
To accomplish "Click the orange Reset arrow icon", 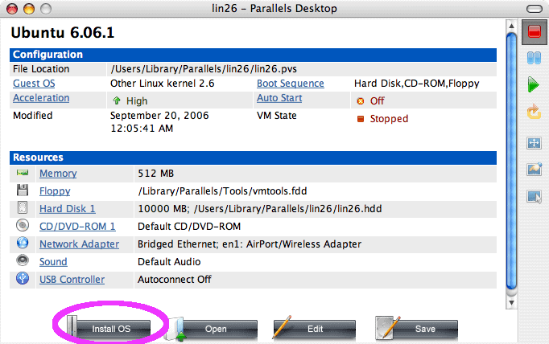I will tap(533, 112).
